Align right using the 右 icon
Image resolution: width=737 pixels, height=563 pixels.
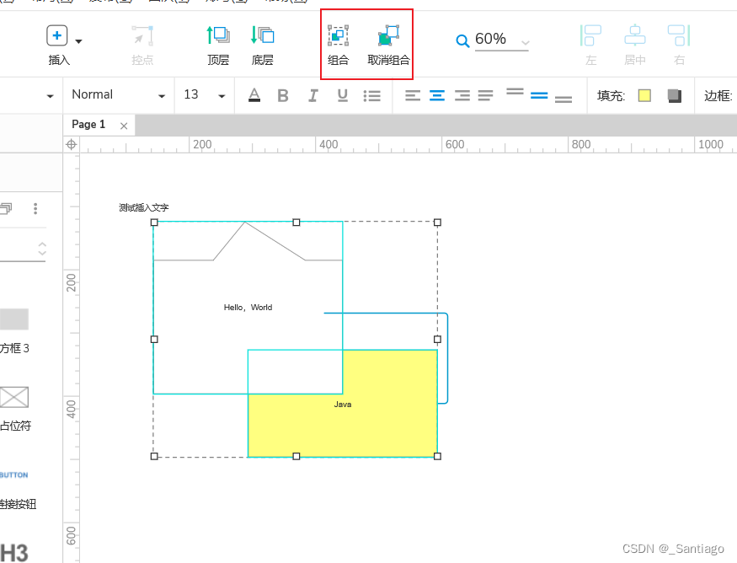pos(679,46)
